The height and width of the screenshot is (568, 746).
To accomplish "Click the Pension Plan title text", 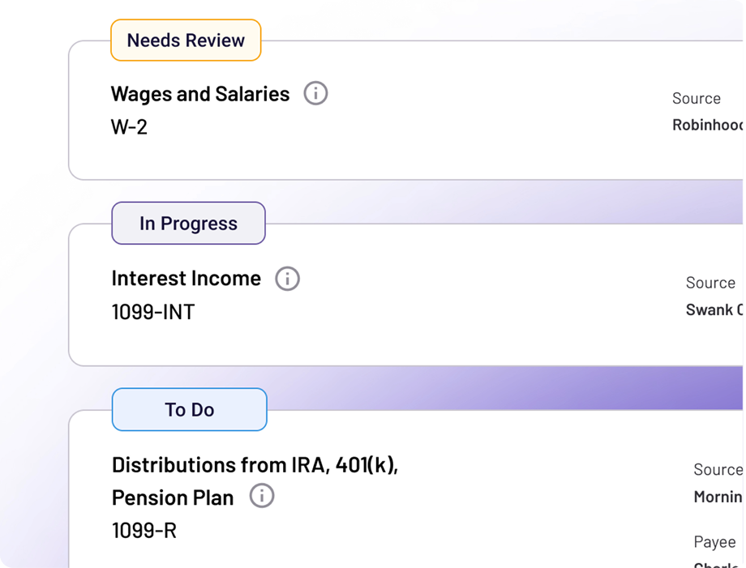I will point(173,498).
